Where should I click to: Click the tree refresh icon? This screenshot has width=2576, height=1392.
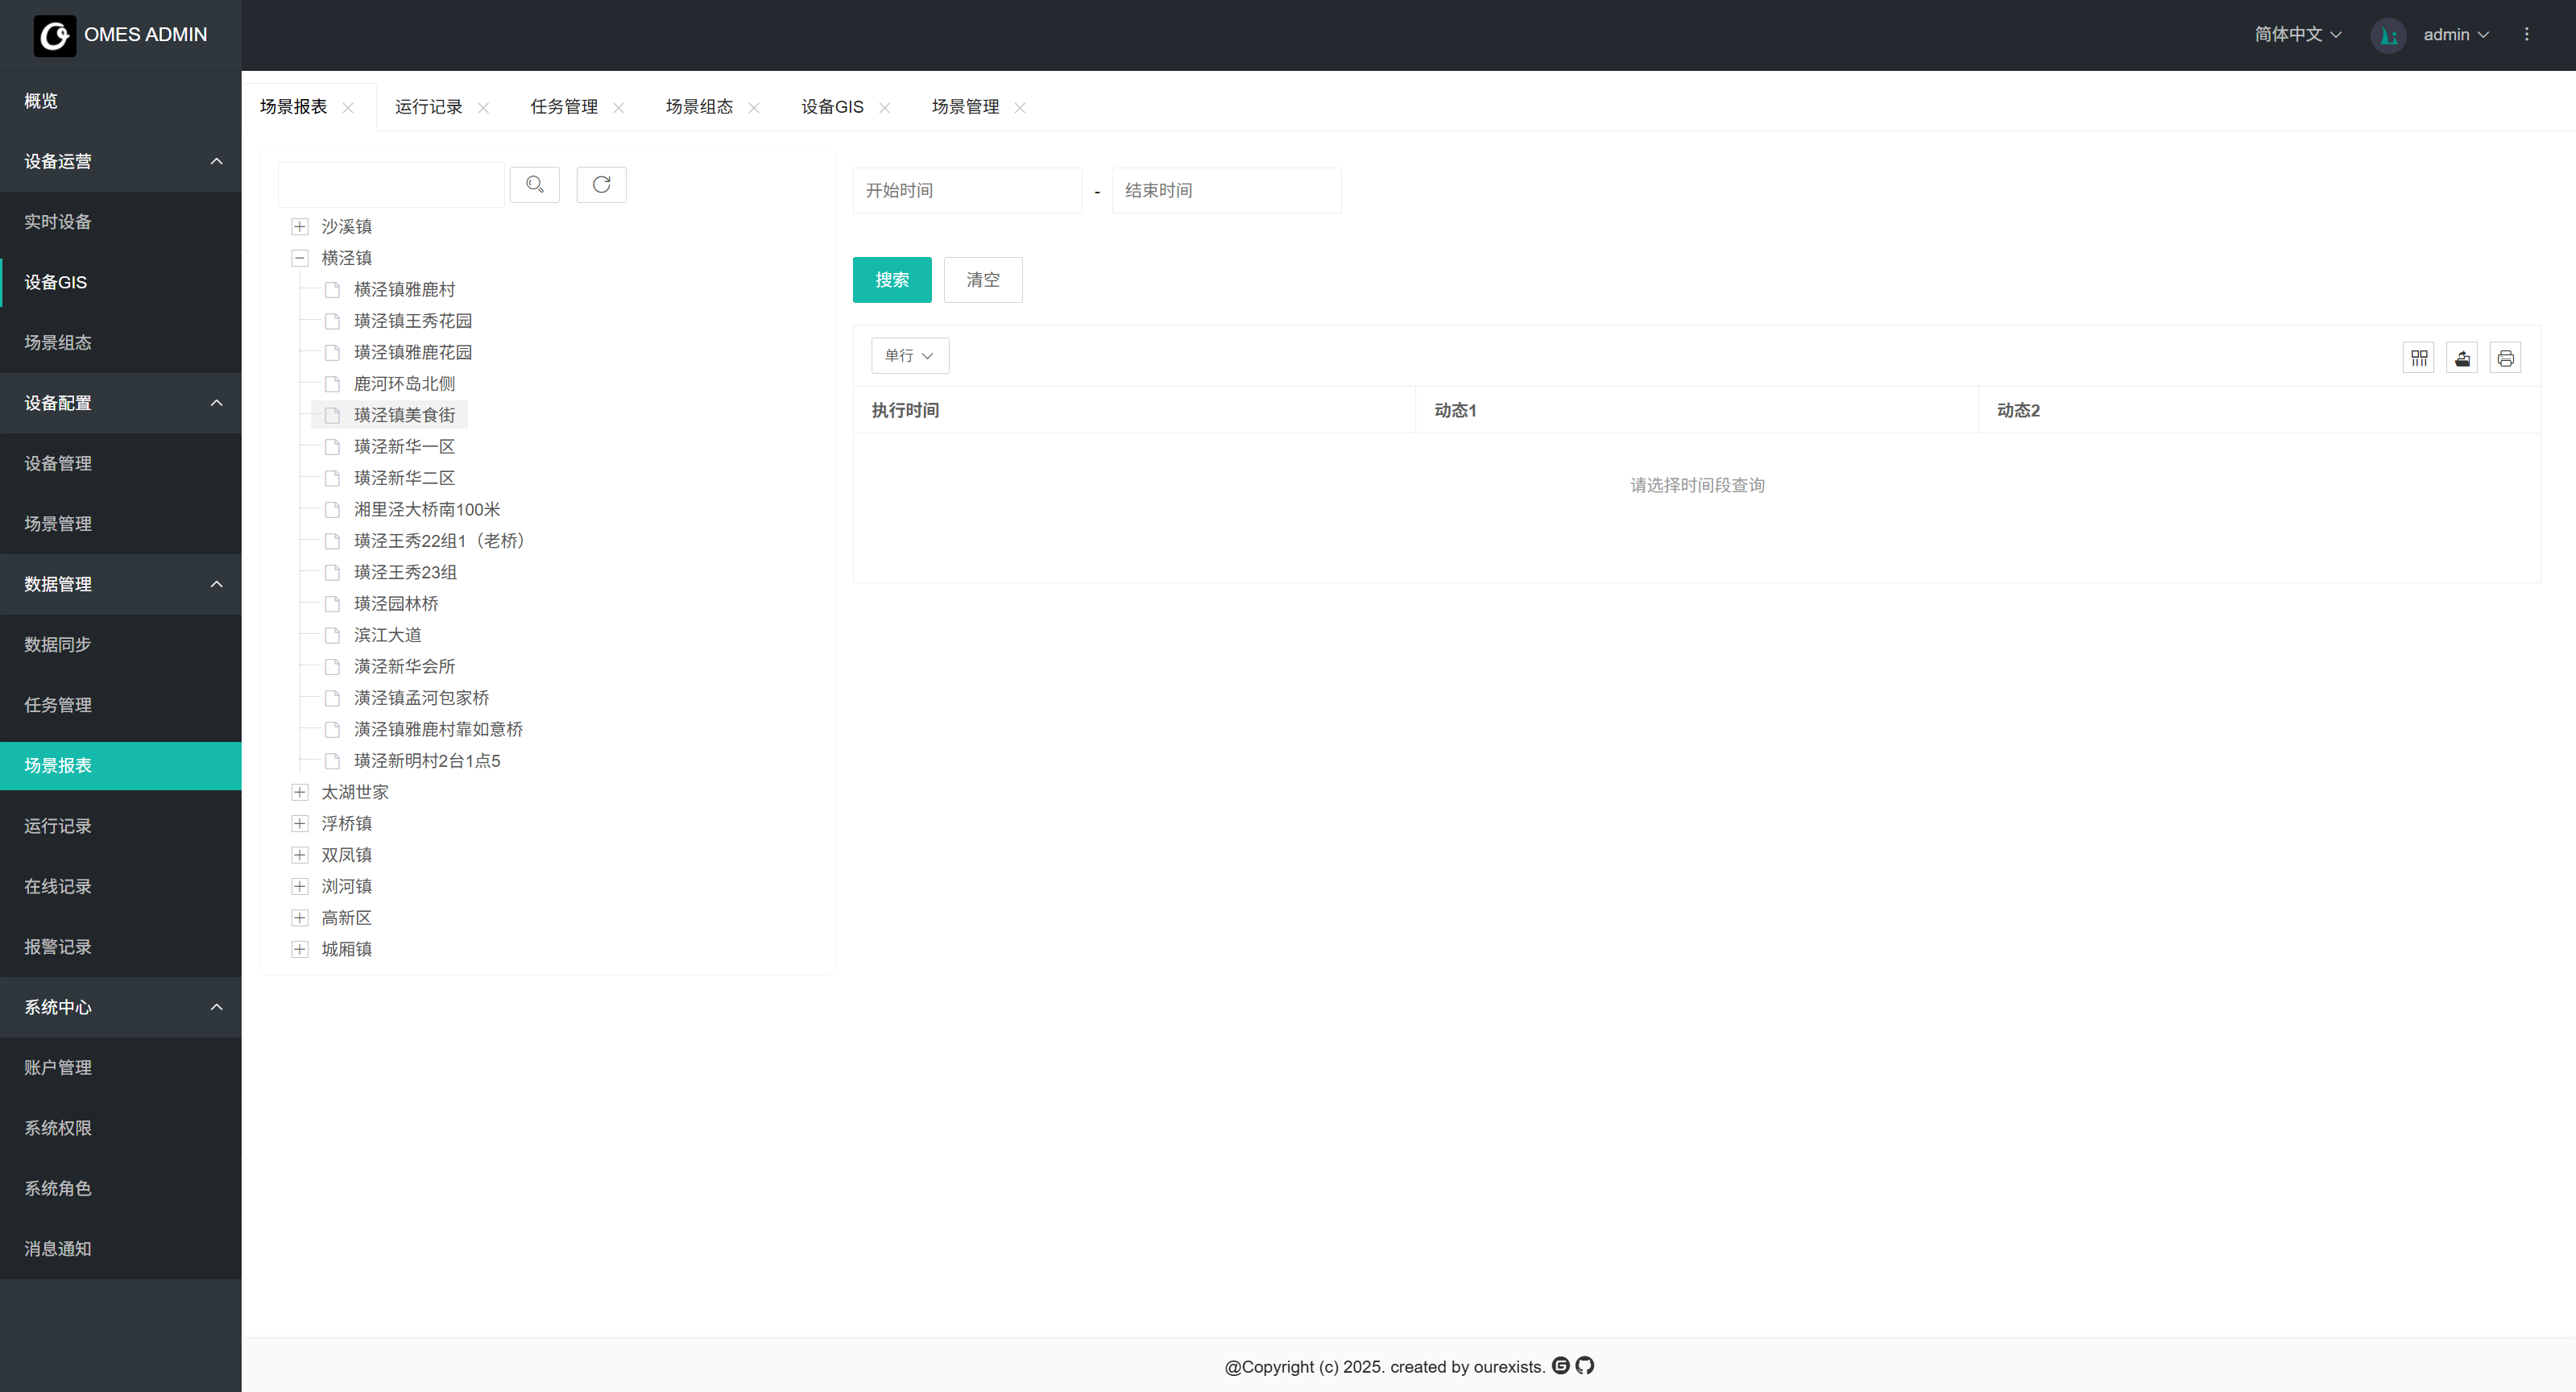tap(601, 185)
